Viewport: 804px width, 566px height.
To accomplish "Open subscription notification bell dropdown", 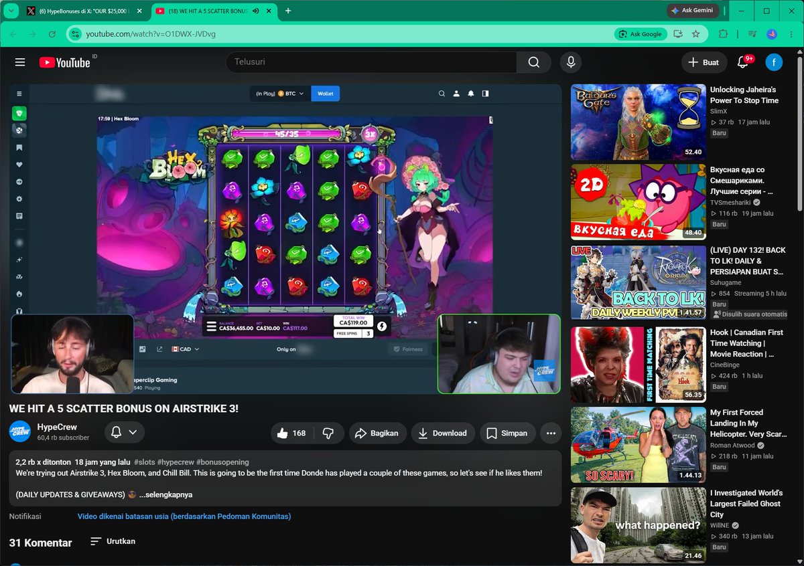I will (125, 432).
